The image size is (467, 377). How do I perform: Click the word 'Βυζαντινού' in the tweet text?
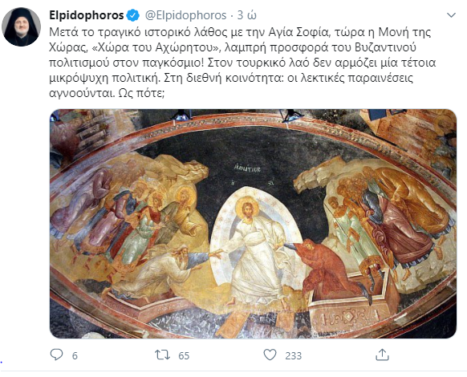[x=385, y=47]
